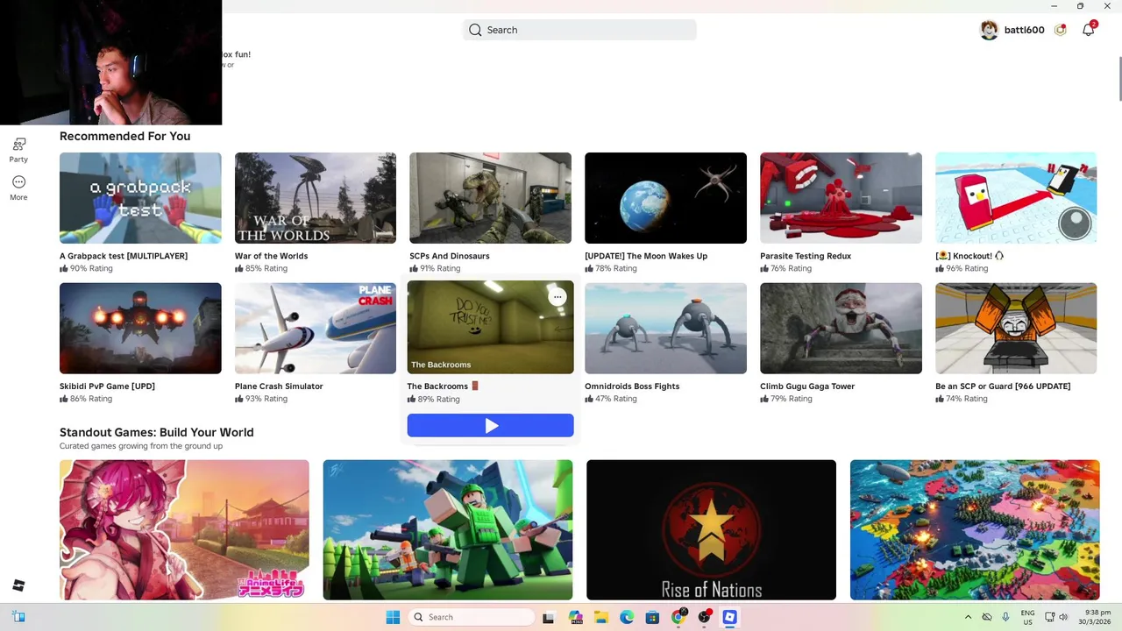
Task: Open the three-dot menu on The Backrooms
Action: point(557,297)
